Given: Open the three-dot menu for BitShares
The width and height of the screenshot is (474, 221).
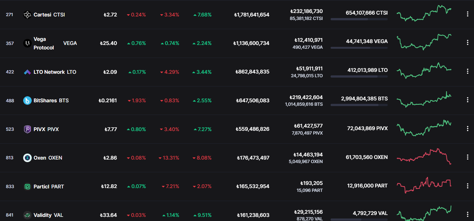Looking at the screenshot, I should coord(467,100).
